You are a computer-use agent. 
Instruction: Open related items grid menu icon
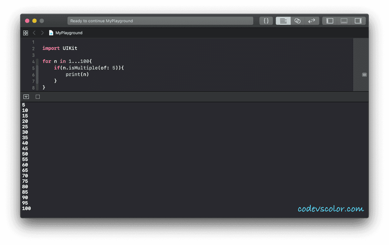coord(26,33)
